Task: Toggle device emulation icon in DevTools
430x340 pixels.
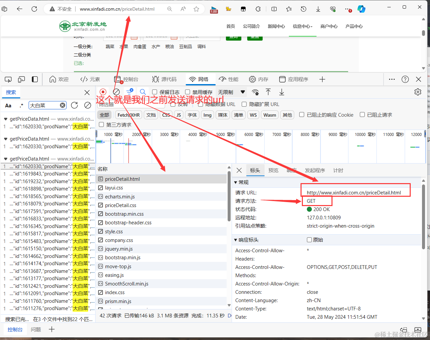Action: coord(21,79)
